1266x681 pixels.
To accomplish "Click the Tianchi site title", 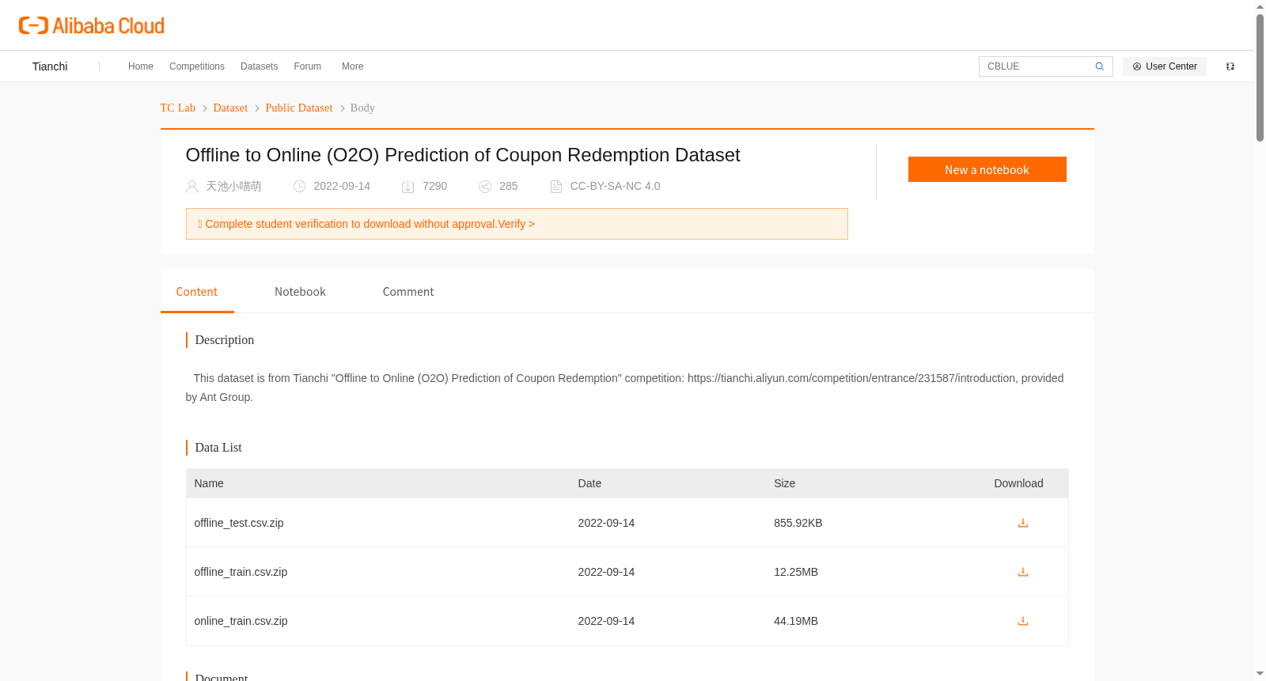I will tap(50, 66).
